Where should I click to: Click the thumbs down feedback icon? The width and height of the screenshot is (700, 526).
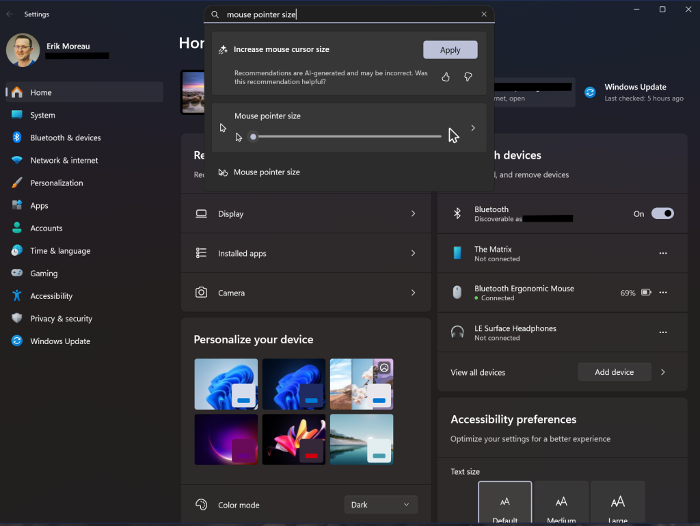coord(468,77)
